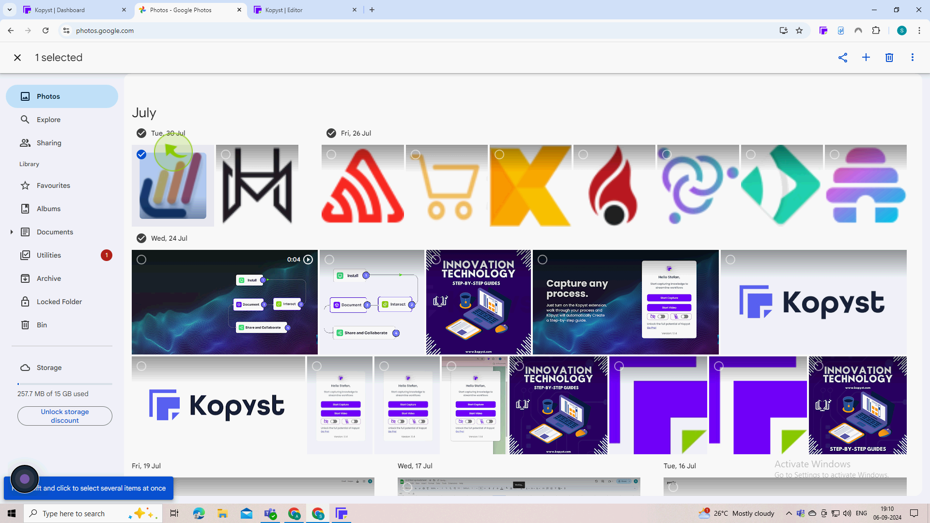Switch to Kopyst | Editor tab
Screen dimensions: 930x523
[x=305, y=10]
